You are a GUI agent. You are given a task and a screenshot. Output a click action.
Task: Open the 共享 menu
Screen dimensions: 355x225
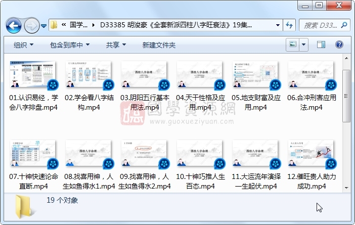(x=116, y=45)
